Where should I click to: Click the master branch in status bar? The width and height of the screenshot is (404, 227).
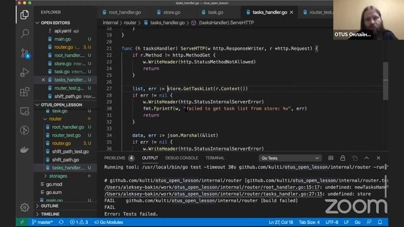(x=42, y=222)
